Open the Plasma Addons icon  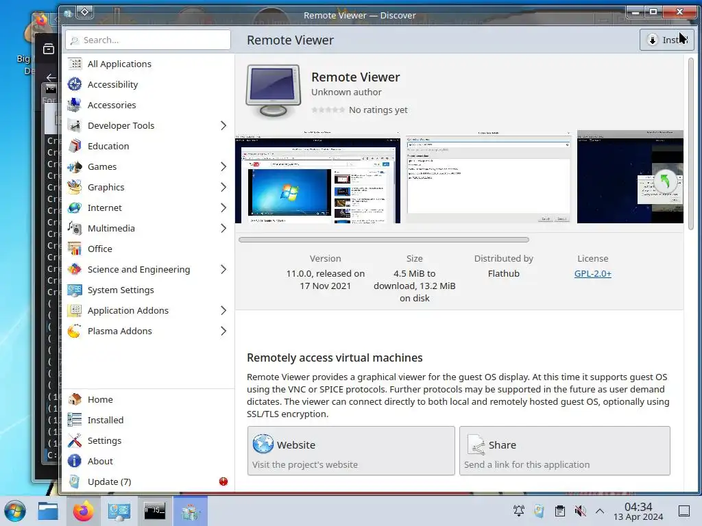(x=75, y=331)
